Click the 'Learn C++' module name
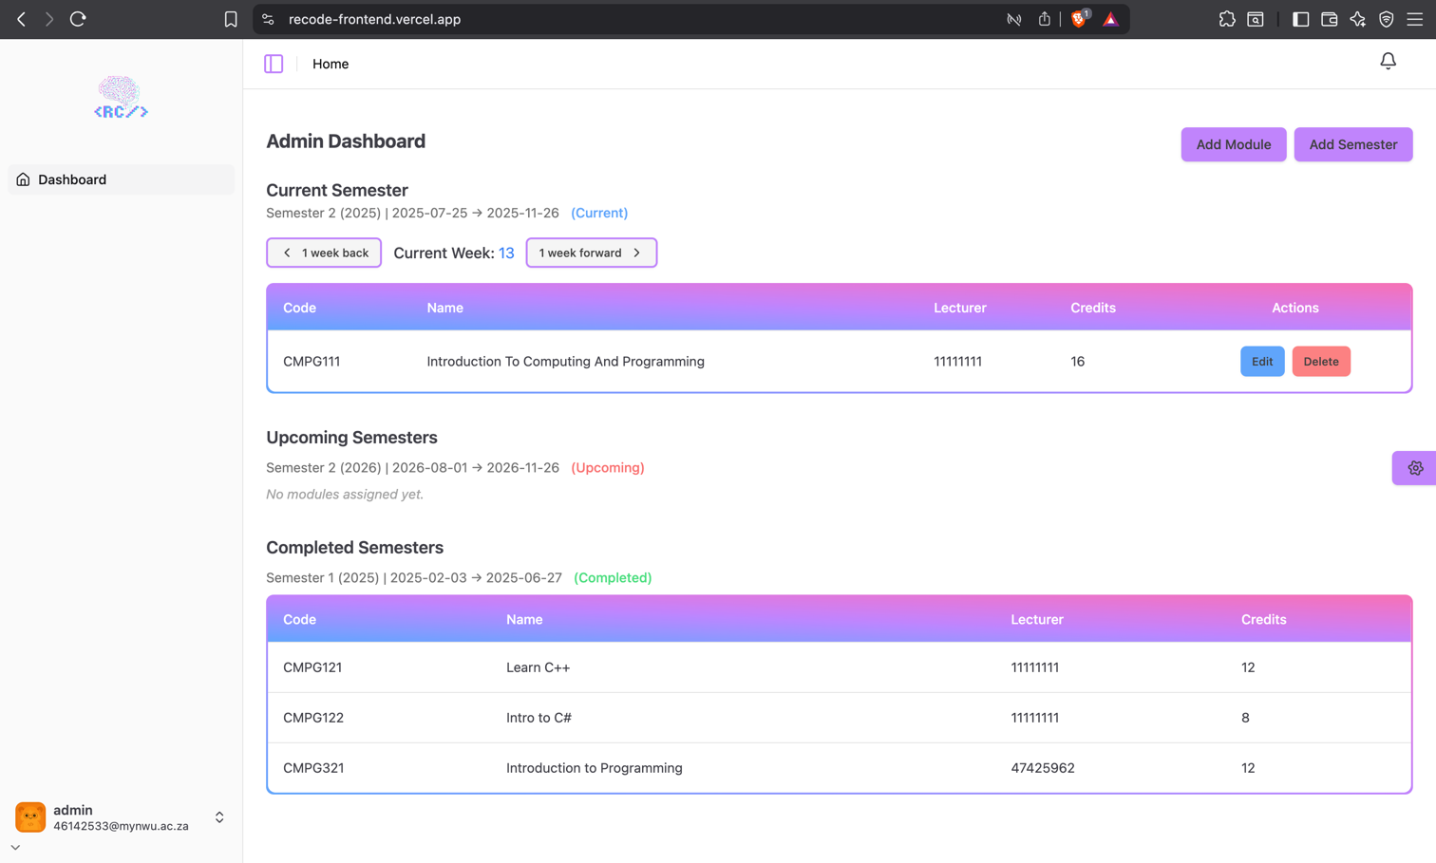 pyautogui.click(x=538, y=667)
